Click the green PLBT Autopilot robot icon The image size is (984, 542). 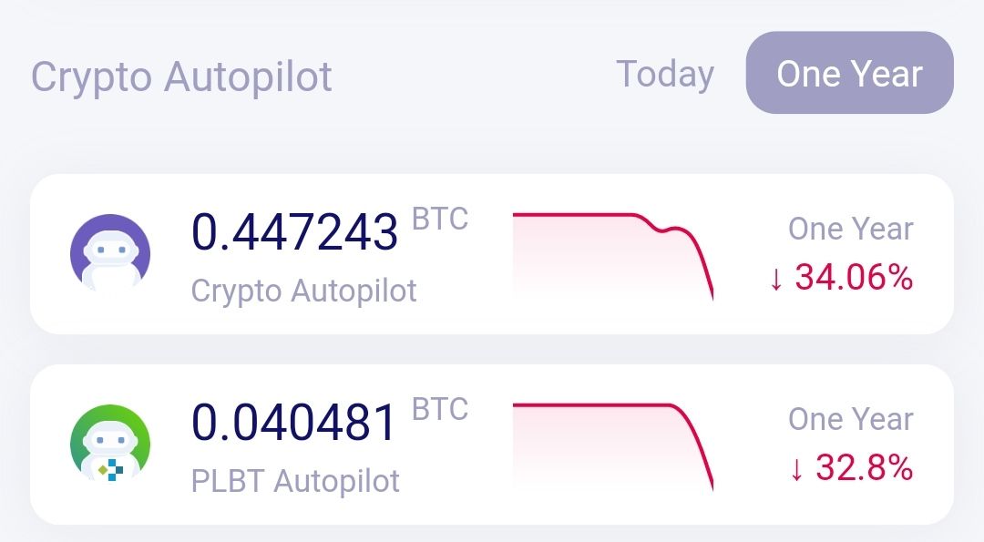[x=110, y=444]
